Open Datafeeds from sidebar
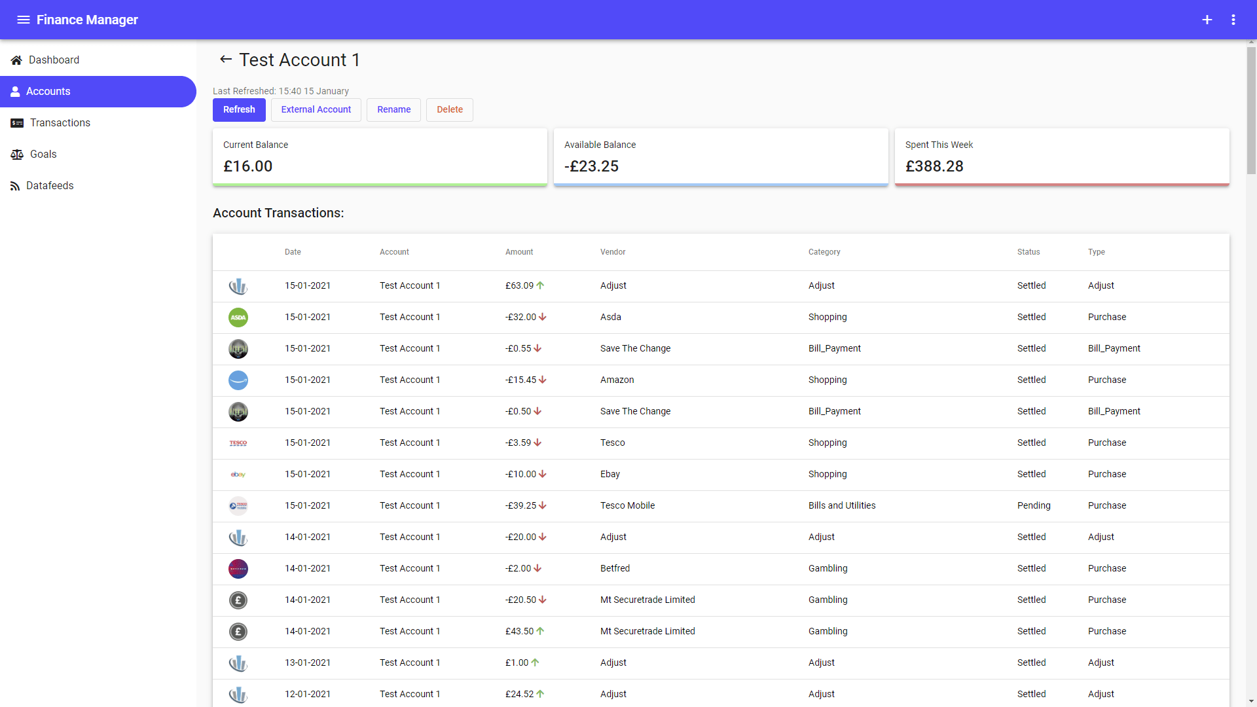1257x707 pixels. [x=50, y=186]
